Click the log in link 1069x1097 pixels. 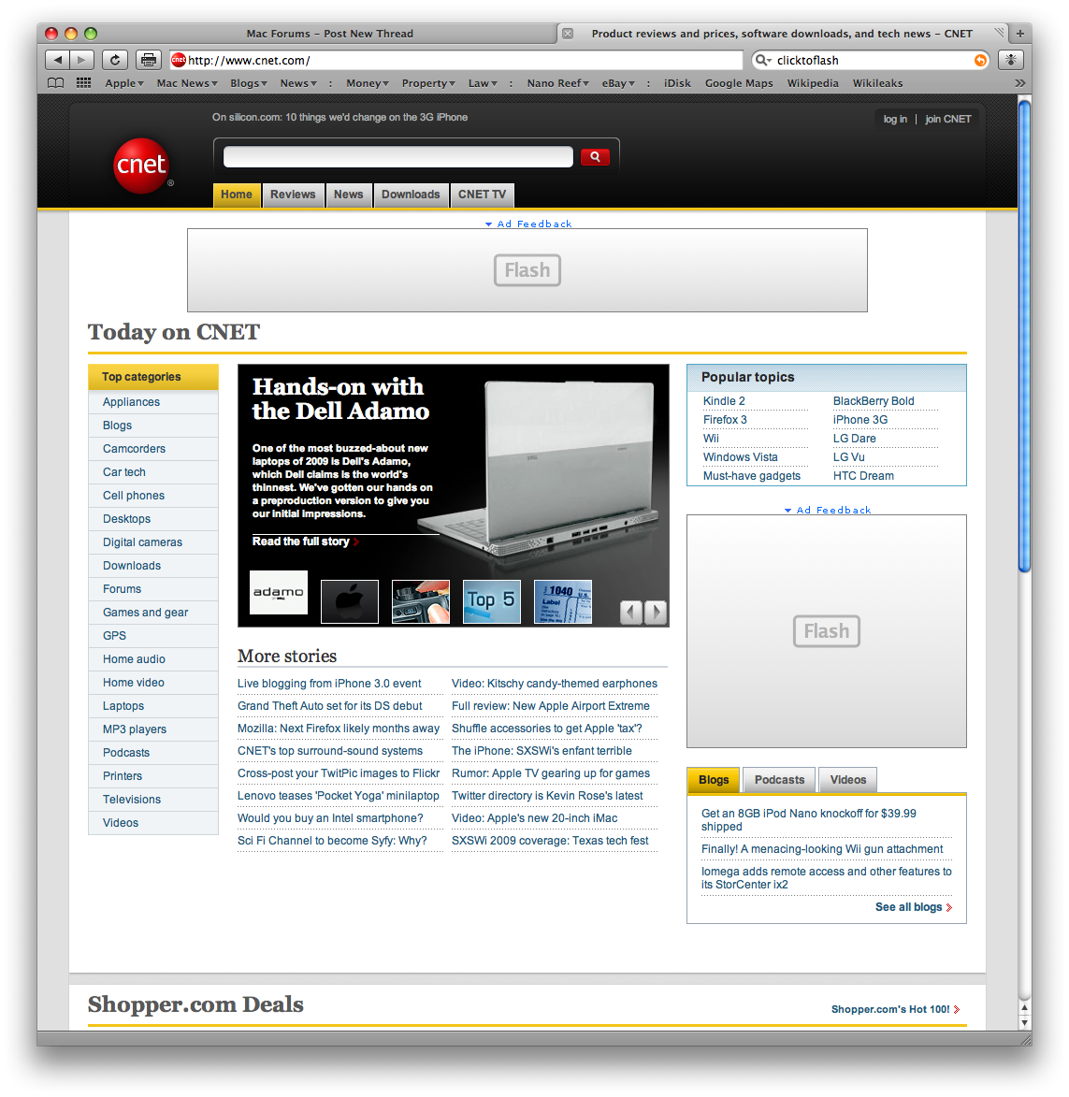[x=895, y=119]
